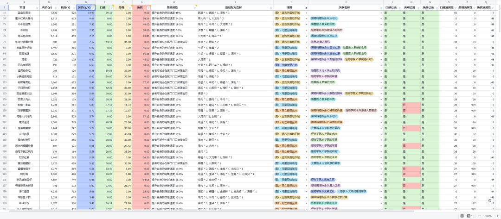501x219 pixels.
Task: Click the cell with value 7,839
Action: click(49, 13)
